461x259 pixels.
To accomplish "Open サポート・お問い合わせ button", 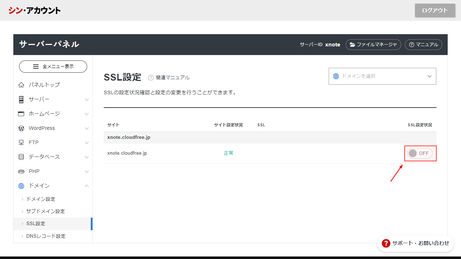I will [x=416, y=244].
